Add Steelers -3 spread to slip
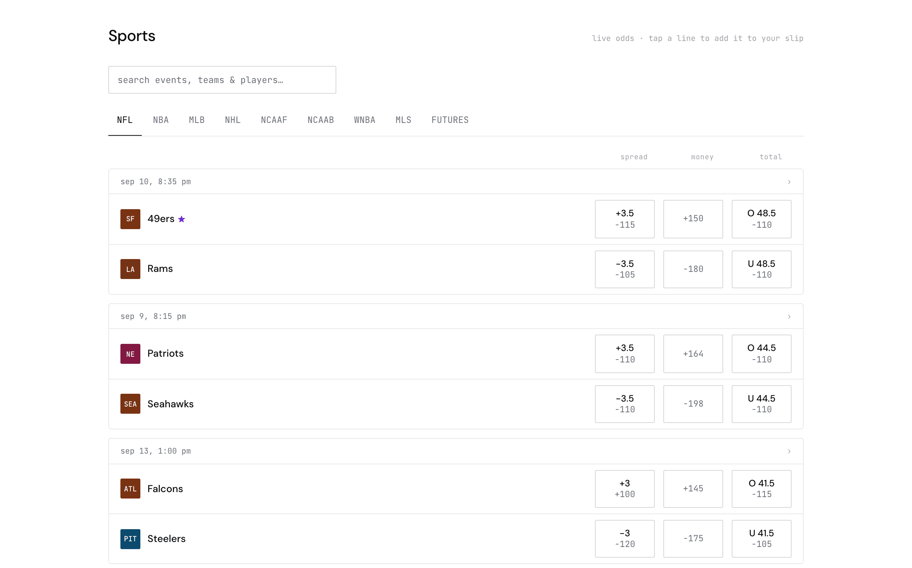 [625, 539]
